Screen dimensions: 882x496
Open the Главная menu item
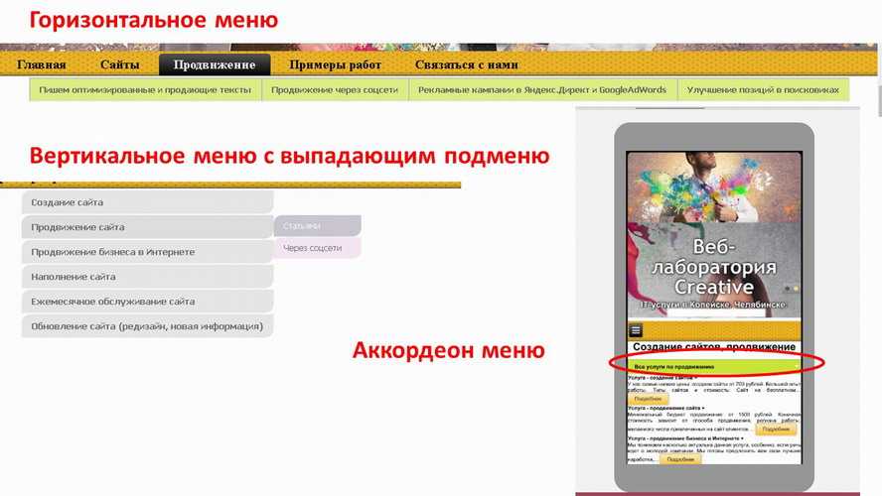[x=42, y=65]
